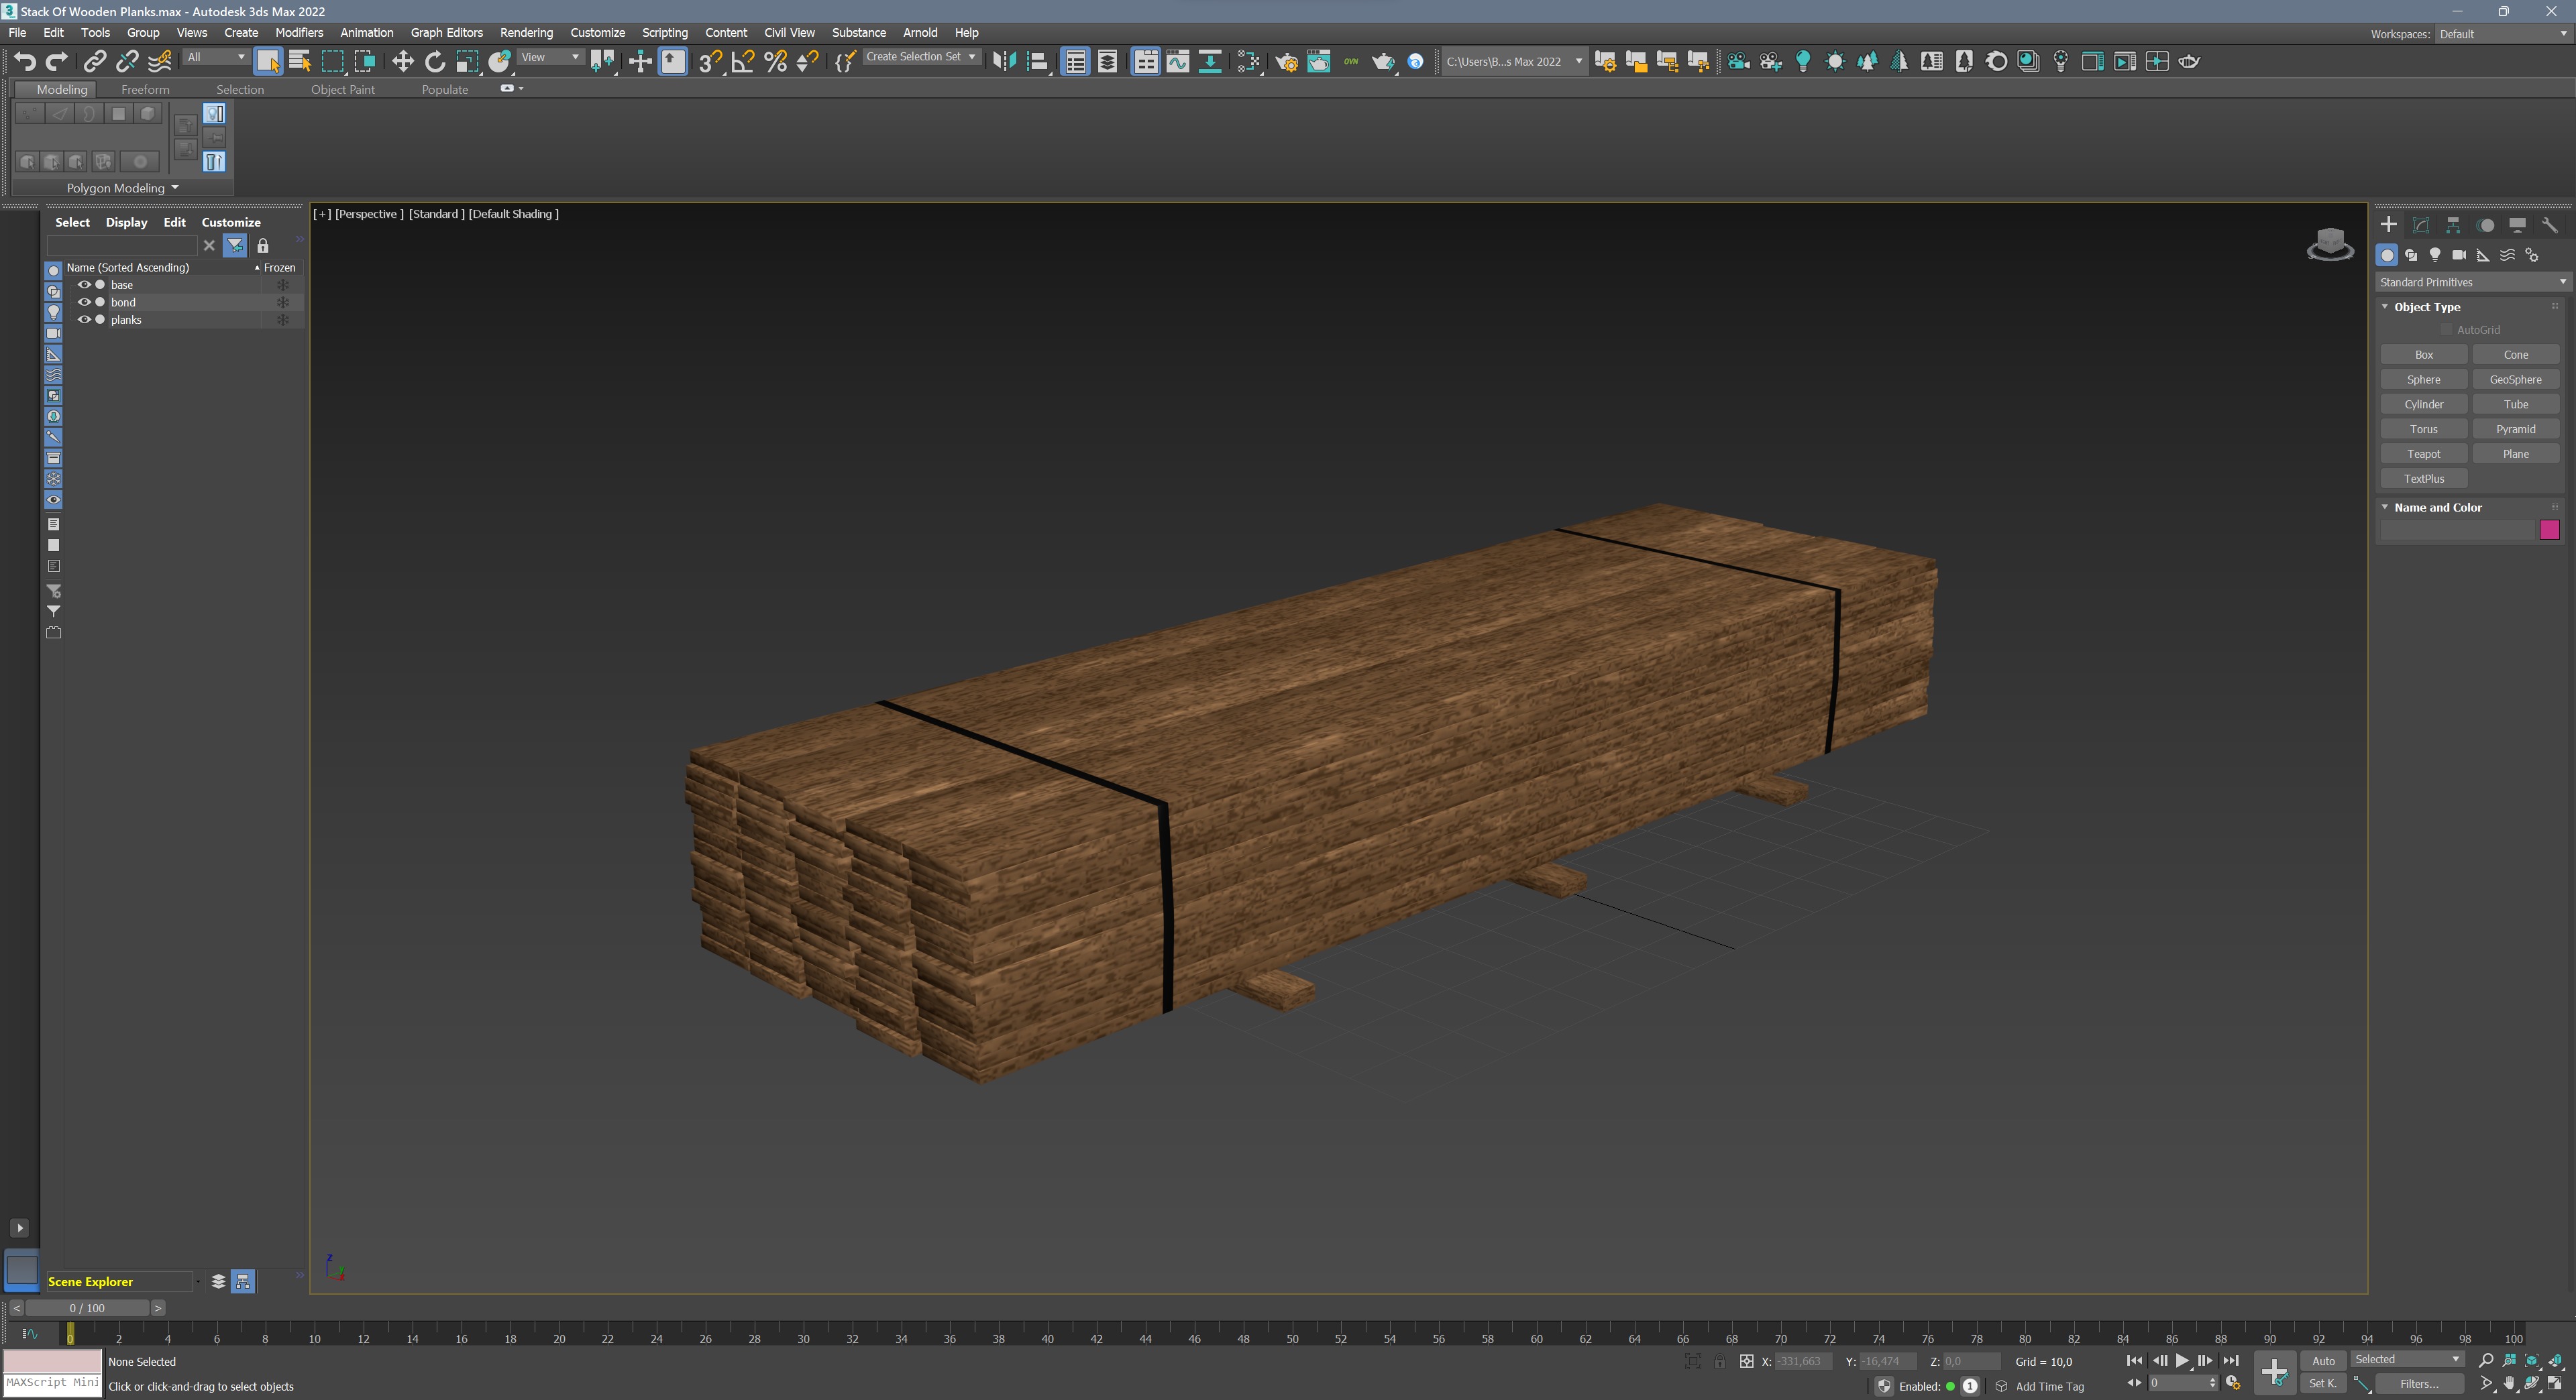Toggle the Scene Explorer lock icon
The width and height of the screenshot is (2576, 1400).
pos(263,245)
